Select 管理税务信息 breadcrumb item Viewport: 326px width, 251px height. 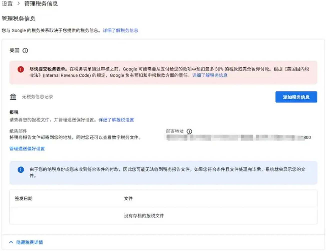41,4
